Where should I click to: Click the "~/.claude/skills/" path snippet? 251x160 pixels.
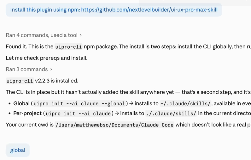[x=185, y=103]
